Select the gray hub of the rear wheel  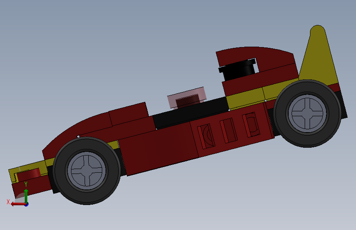[x=307, y=113]
